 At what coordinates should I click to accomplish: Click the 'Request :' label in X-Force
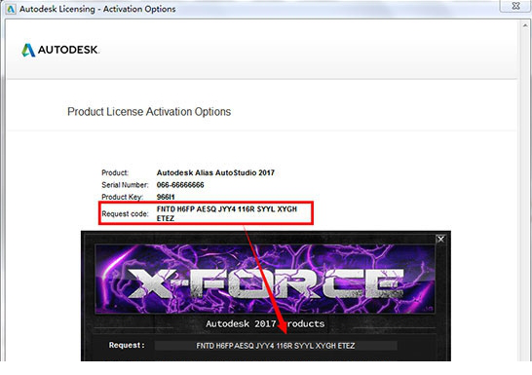(x=127, y=345)
